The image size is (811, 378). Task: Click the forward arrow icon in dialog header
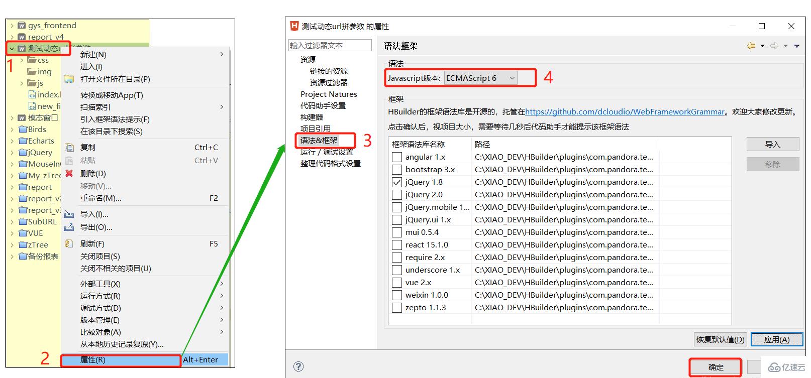774,46
